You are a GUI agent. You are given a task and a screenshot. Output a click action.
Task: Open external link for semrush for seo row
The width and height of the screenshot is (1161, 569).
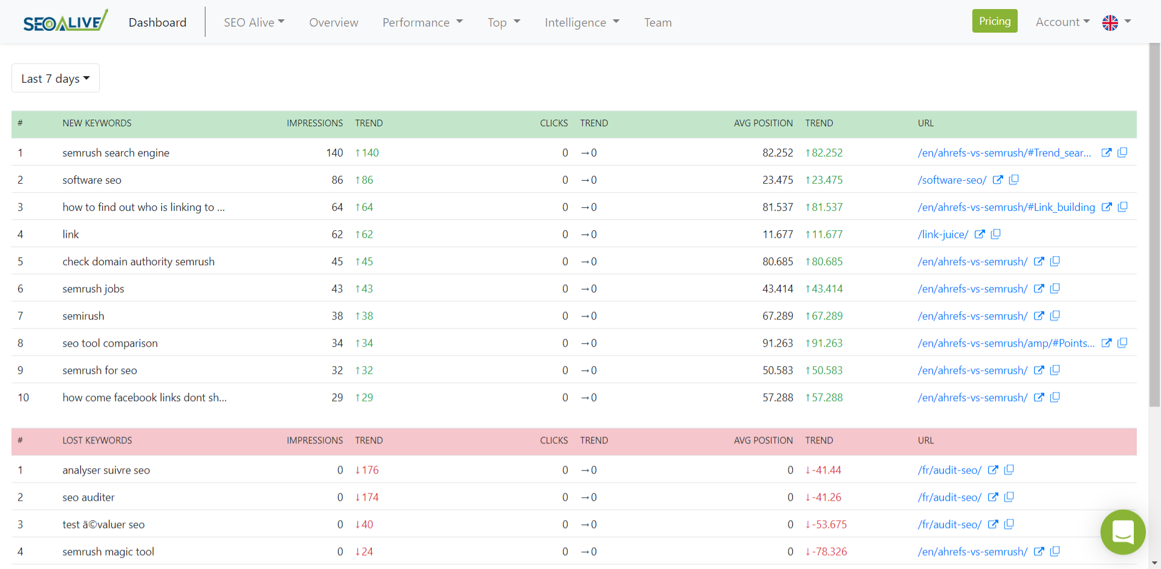pos(1039,370)
